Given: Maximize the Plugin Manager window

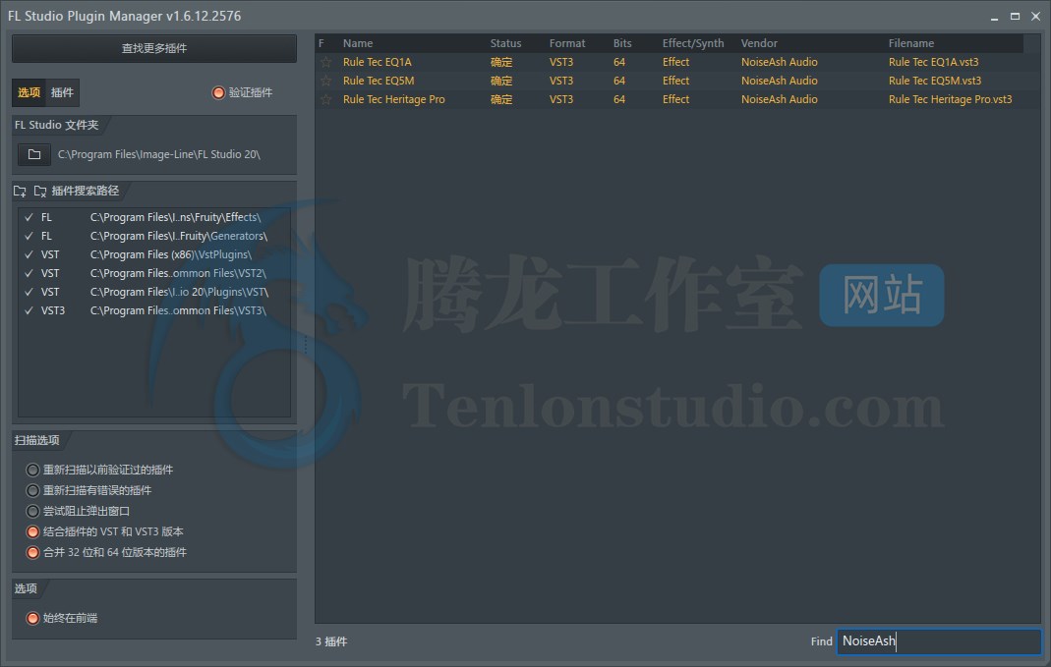Looking at the screenshot, I should [1015, 16].
